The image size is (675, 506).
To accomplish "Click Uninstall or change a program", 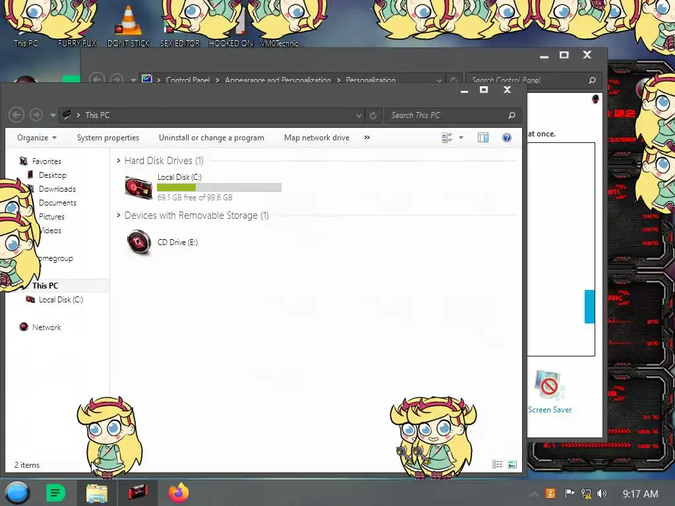I will pyautogui.click(x=212, y=138).
